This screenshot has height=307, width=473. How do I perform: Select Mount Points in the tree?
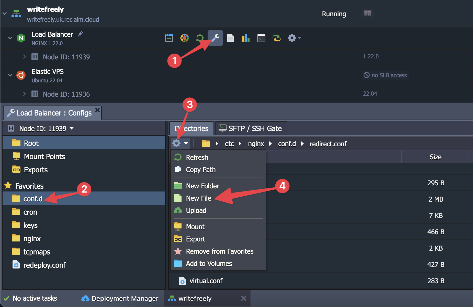click(x=84, y=156)
